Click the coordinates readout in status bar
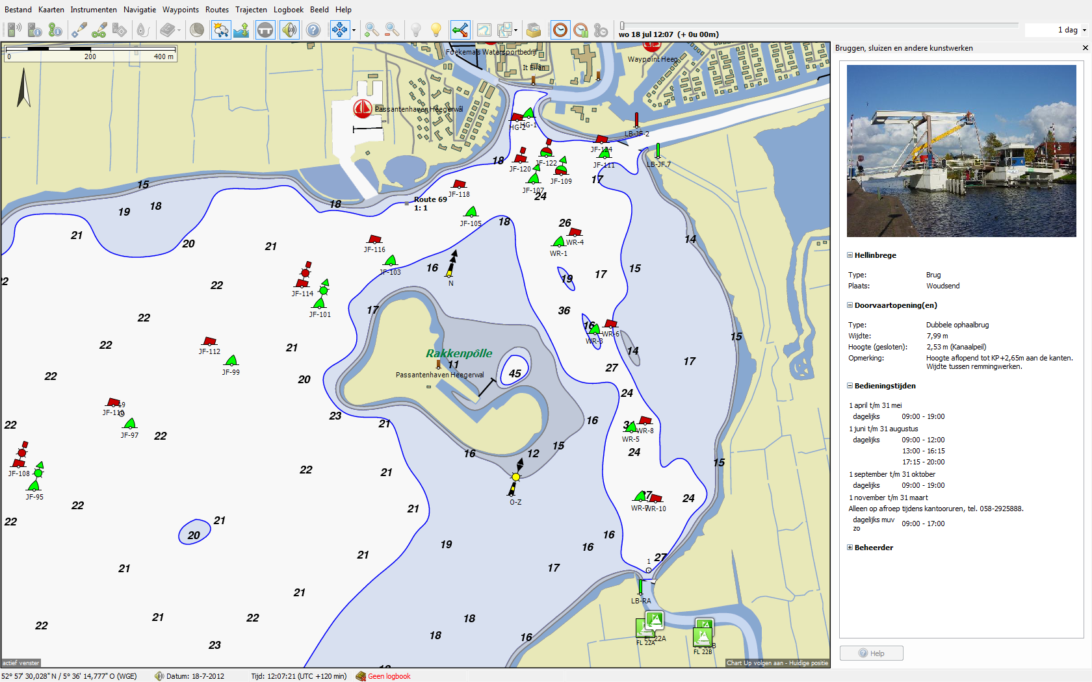1092x682 pixels. (x=69, y=676)
